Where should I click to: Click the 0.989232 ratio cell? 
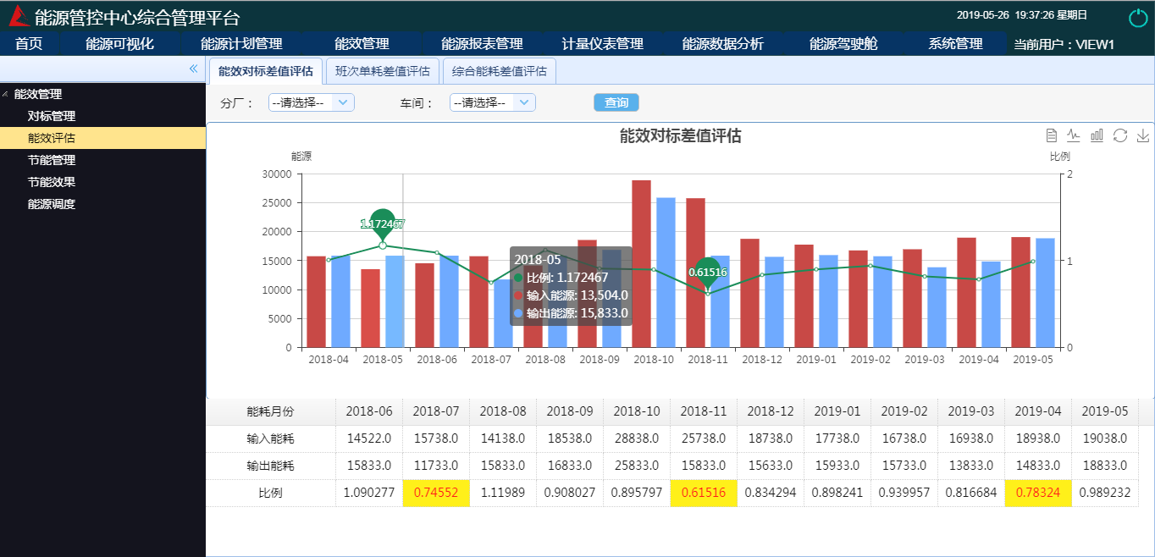tap(1105, 493)
